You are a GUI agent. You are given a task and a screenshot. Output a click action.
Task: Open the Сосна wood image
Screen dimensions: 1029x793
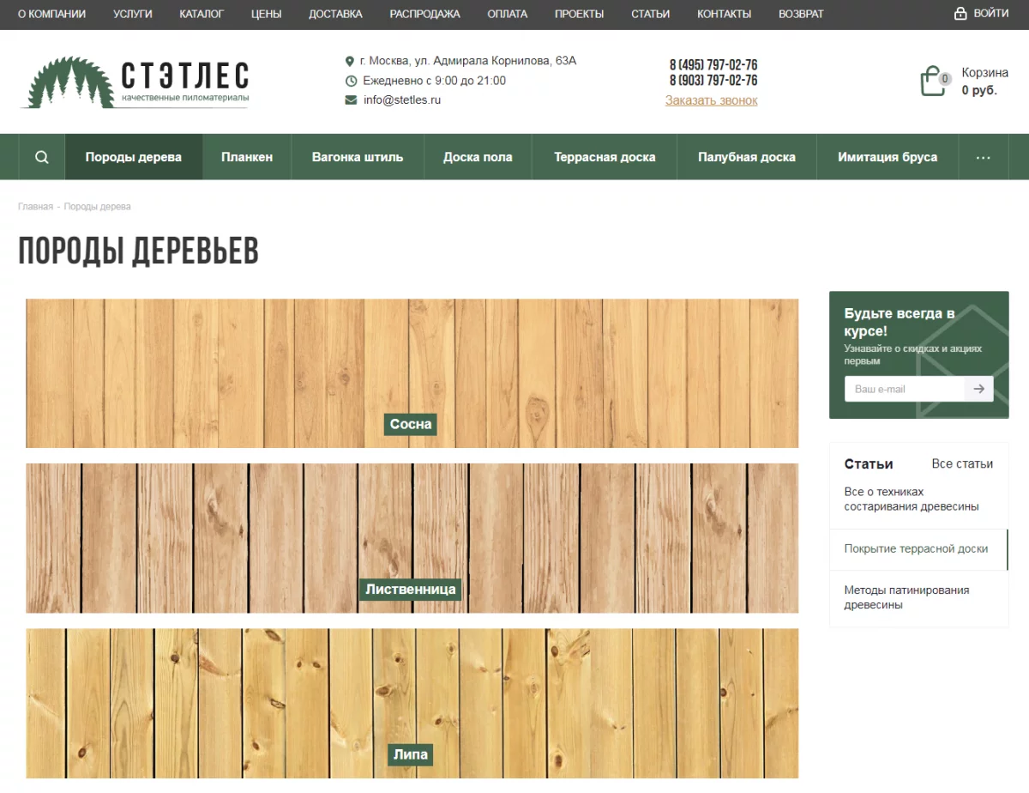(412, 373)
